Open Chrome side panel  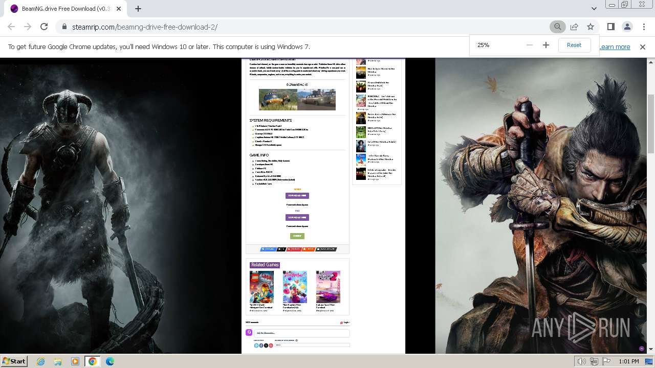click(x=610, y=27)
